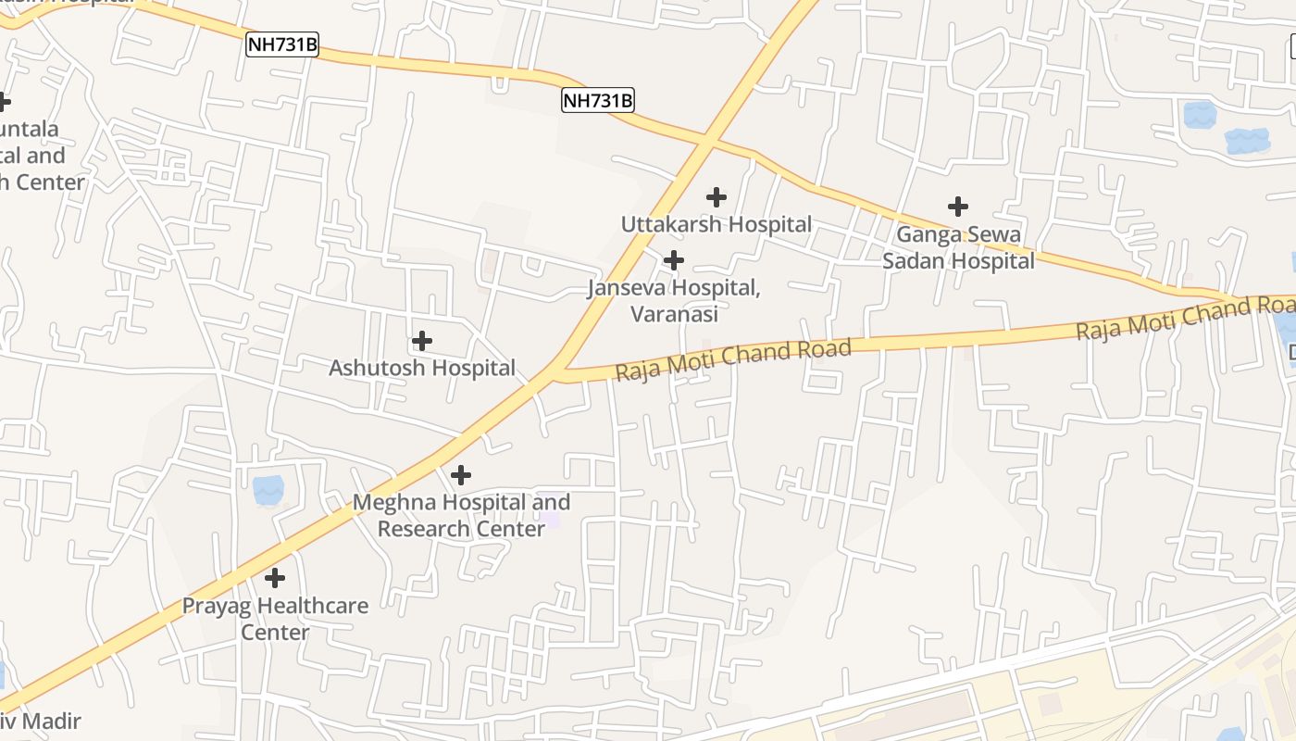Screen dimensions: 1296x741
Task: Click the left NH731B highway shield
Action: point(282,44)
